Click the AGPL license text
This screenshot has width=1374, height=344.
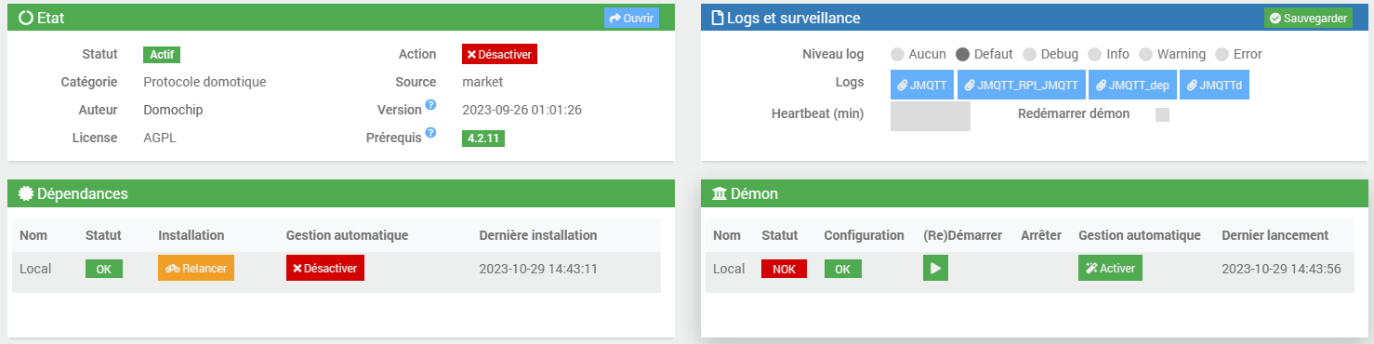160,138
